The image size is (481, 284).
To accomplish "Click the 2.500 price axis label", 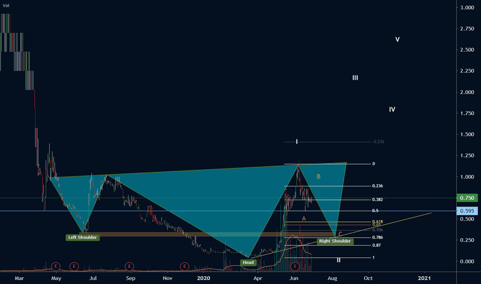I will [467, 50].
